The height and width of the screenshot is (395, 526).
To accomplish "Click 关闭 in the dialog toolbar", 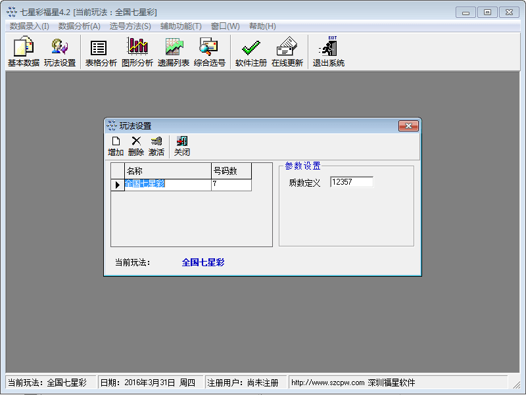I will 182,146.
